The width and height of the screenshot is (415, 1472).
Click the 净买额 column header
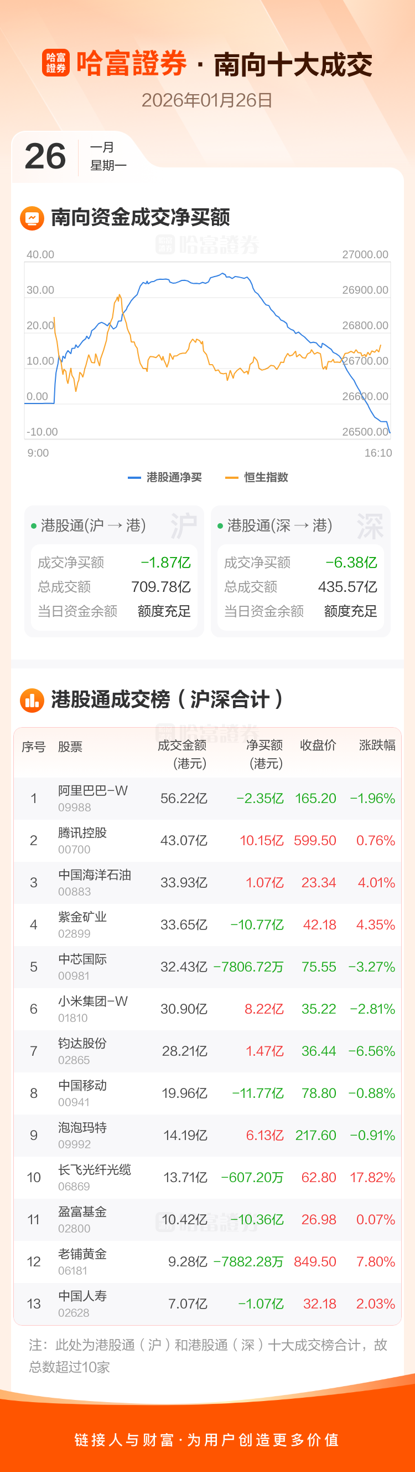264,753
